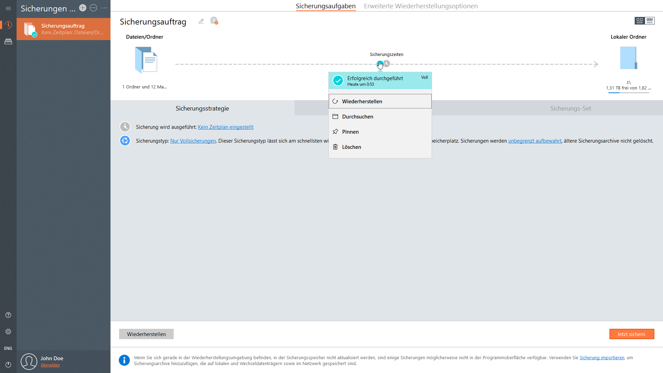Open the comment icon next to Sicherungsauftrag

coord(214,21)
